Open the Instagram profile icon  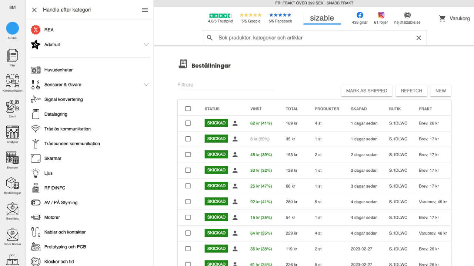click(381, 15)
